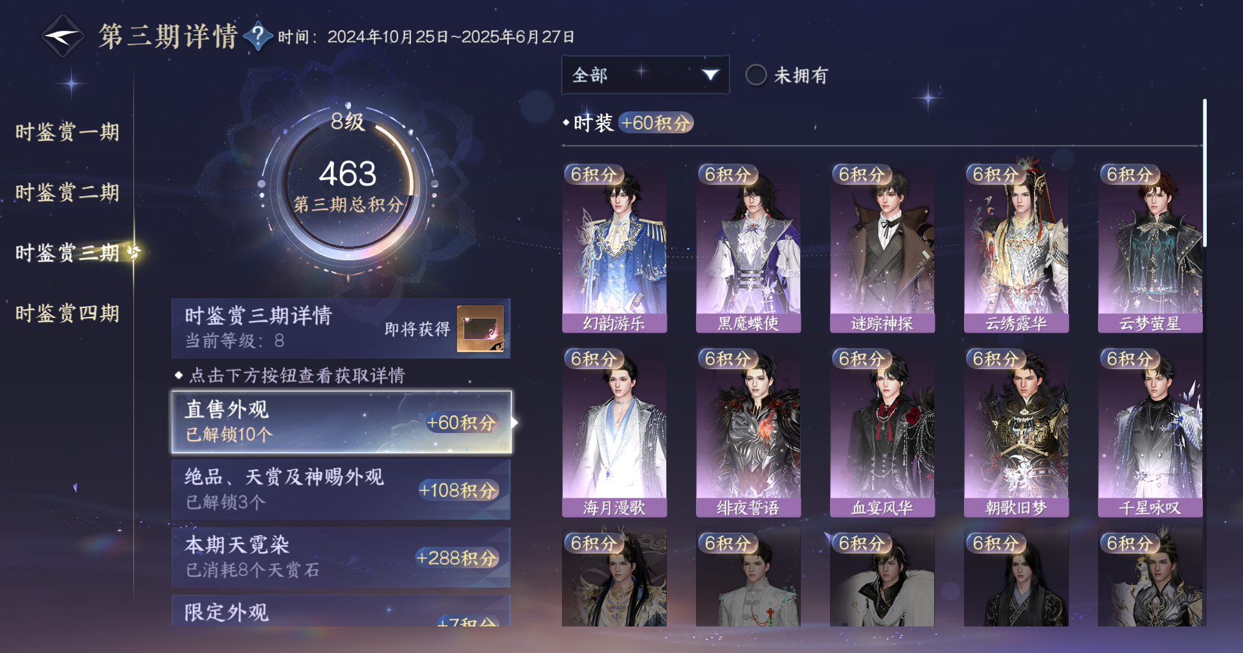Open the 本期天霓染 points entry

(x=341, y=557)
